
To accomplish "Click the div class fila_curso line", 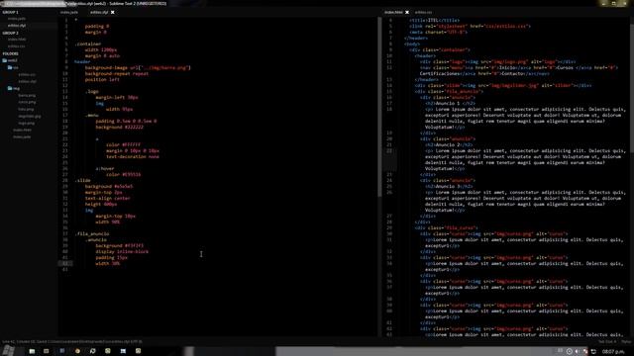I will click(446, 228).
